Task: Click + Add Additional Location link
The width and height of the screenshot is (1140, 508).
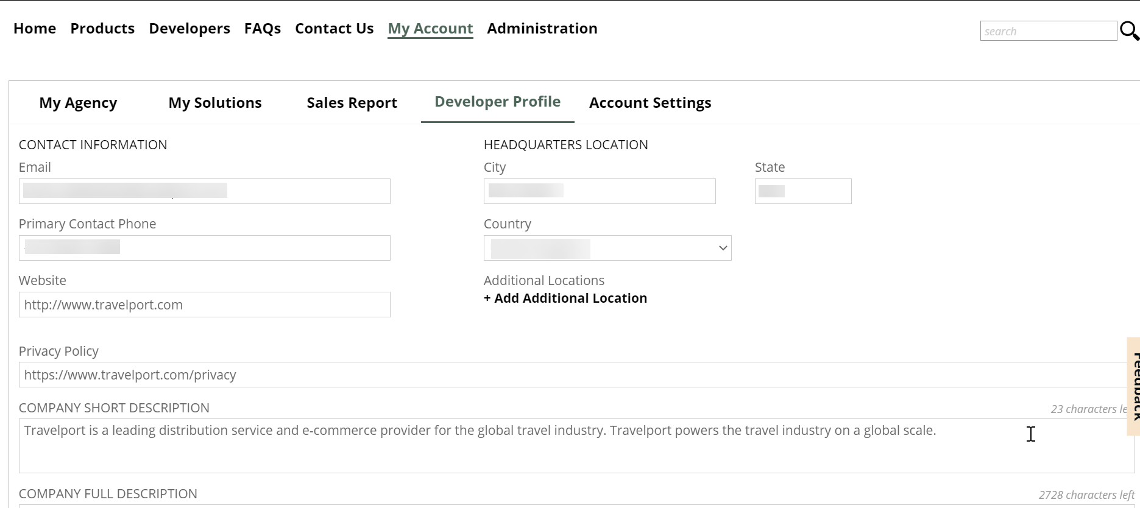Action: 565,298
